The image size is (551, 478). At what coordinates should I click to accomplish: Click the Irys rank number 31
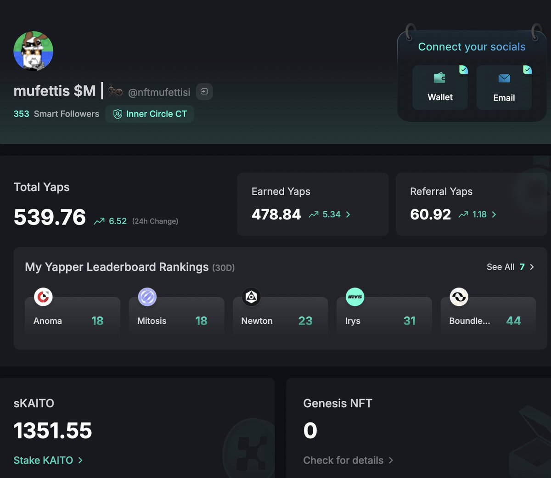[410, 321]
